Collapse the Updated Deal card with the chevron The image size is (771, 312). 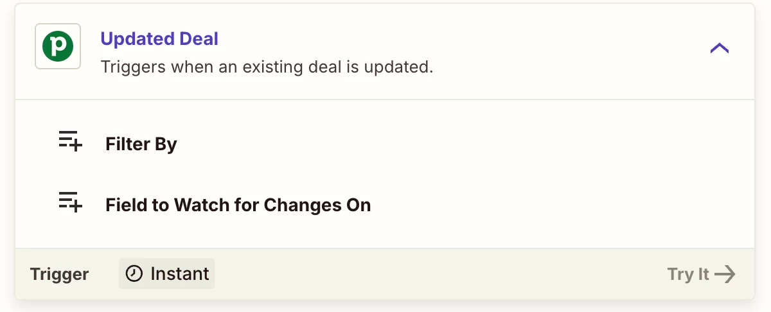[719, 48]
